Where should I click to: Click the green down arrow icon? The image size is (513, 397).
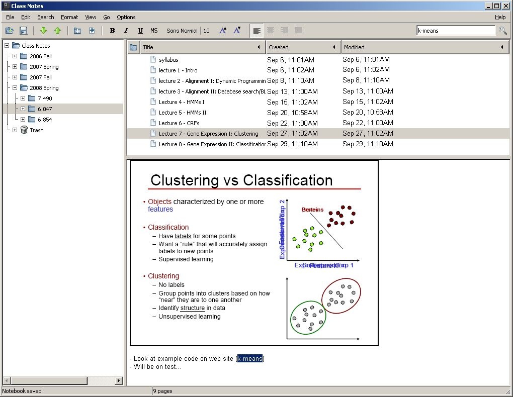pyautogui.click(x=43, y=31)
